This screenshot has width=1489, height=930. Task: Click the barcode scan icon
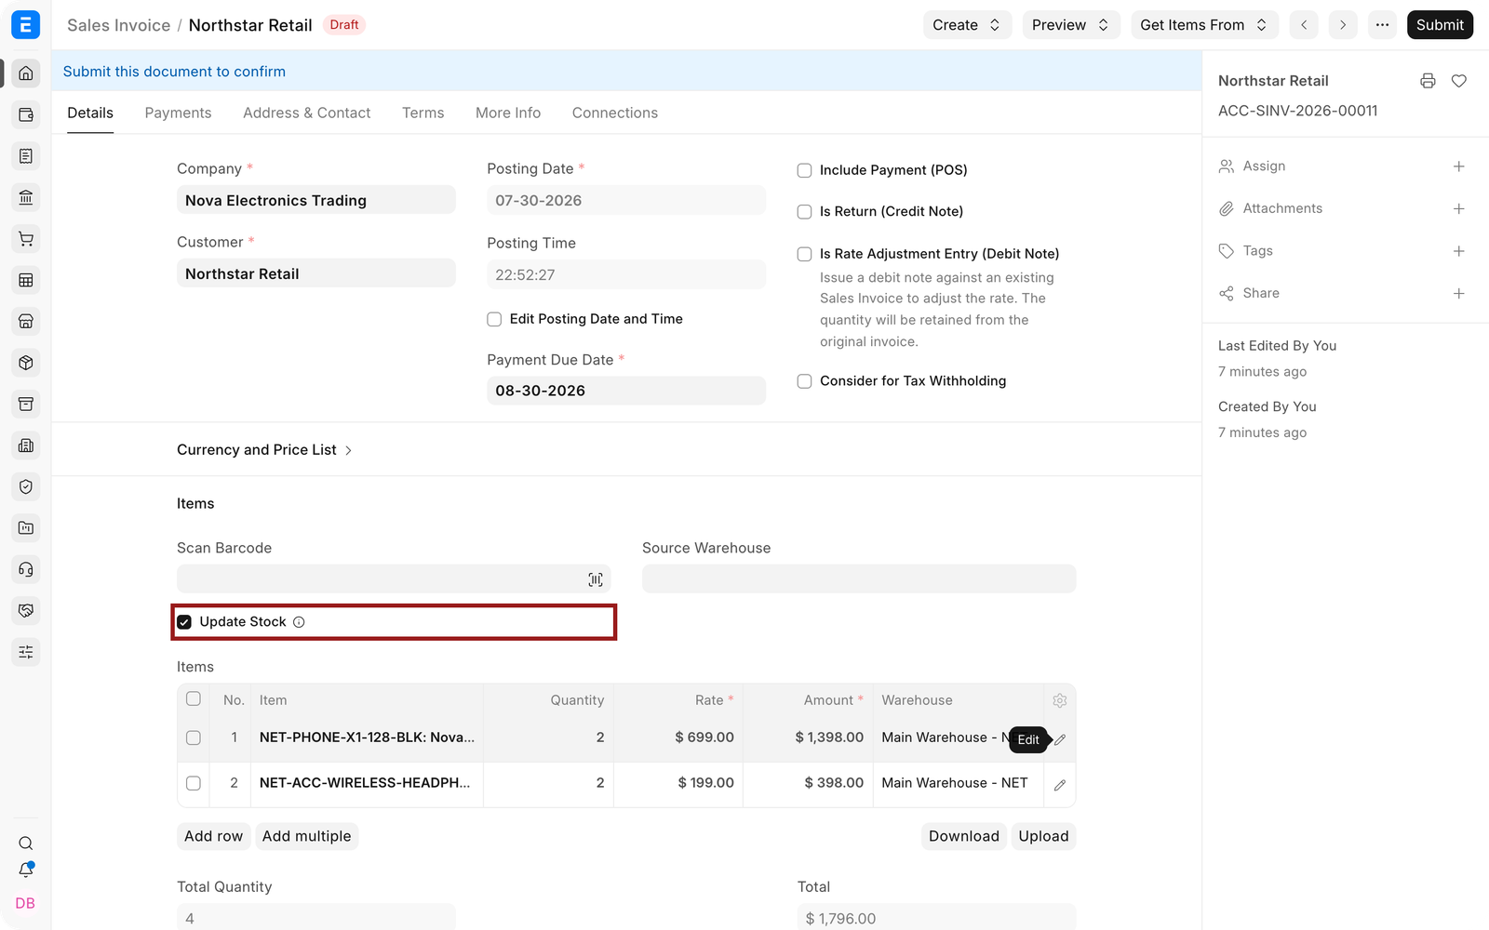pos(596,579)
